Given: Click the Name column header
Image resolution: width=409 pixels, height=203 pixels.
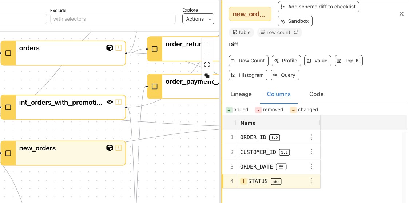Looking at the screenshot, I should point(278,123).
